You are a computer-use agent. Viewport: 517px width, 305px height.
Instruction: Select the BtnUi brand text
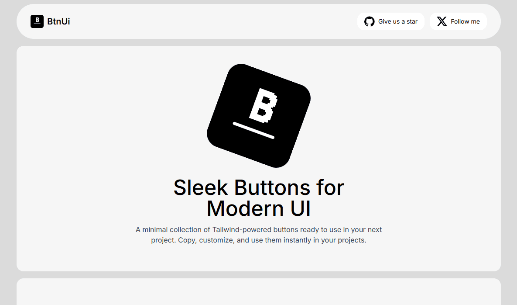[x=58, y=21]
